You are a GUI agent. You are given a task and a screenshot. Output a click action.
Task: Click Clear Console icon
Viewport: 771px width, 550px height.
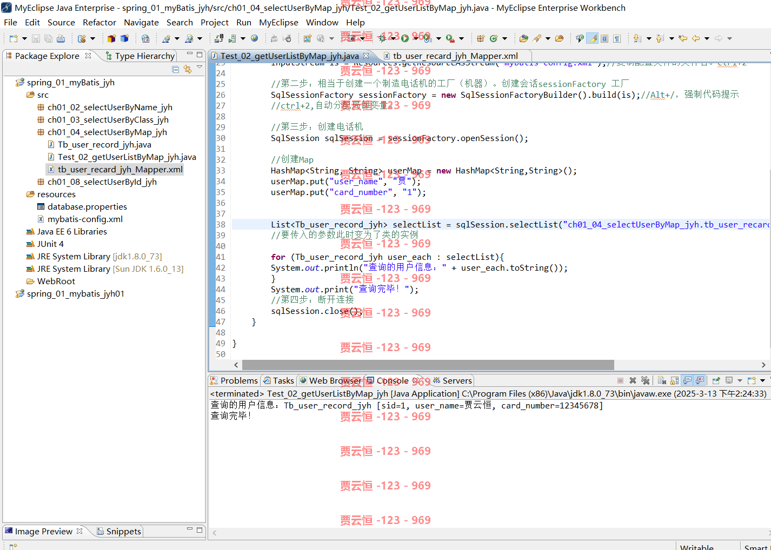pyautogui.click(x=662, y=380)
